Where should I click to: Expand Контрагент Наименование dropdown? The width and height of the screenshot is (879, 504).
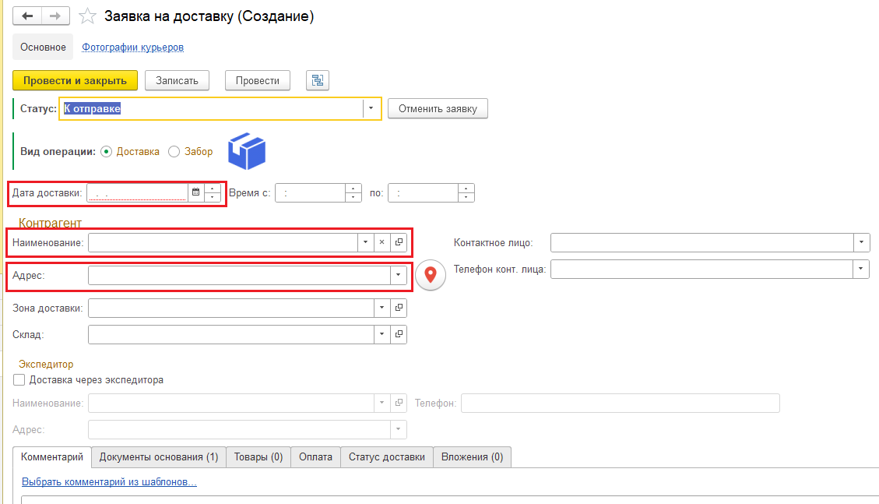point(365,242)
